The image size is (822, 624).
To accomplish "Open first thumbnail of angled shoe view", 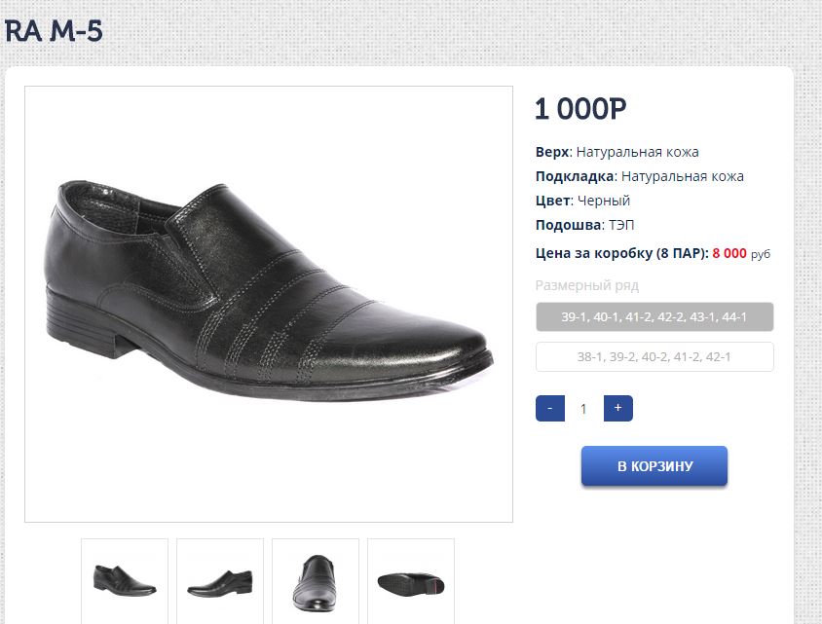I will click(125, 580).
